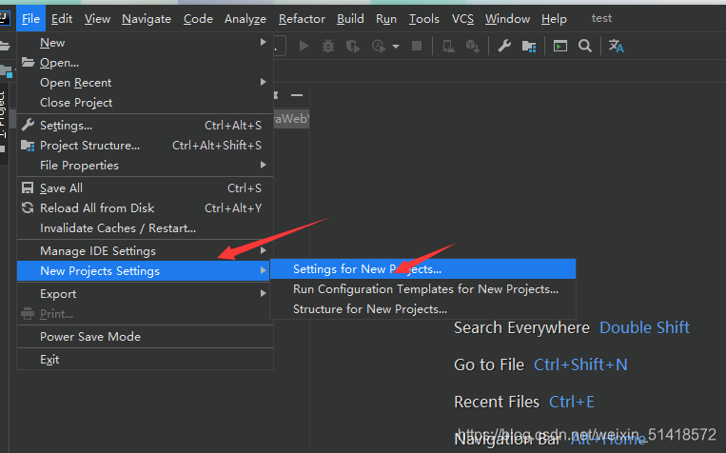Click the Run Anything toolbar icon
Image resolution: width=726 pixels, height=453 pixels.
pos(560,46)
